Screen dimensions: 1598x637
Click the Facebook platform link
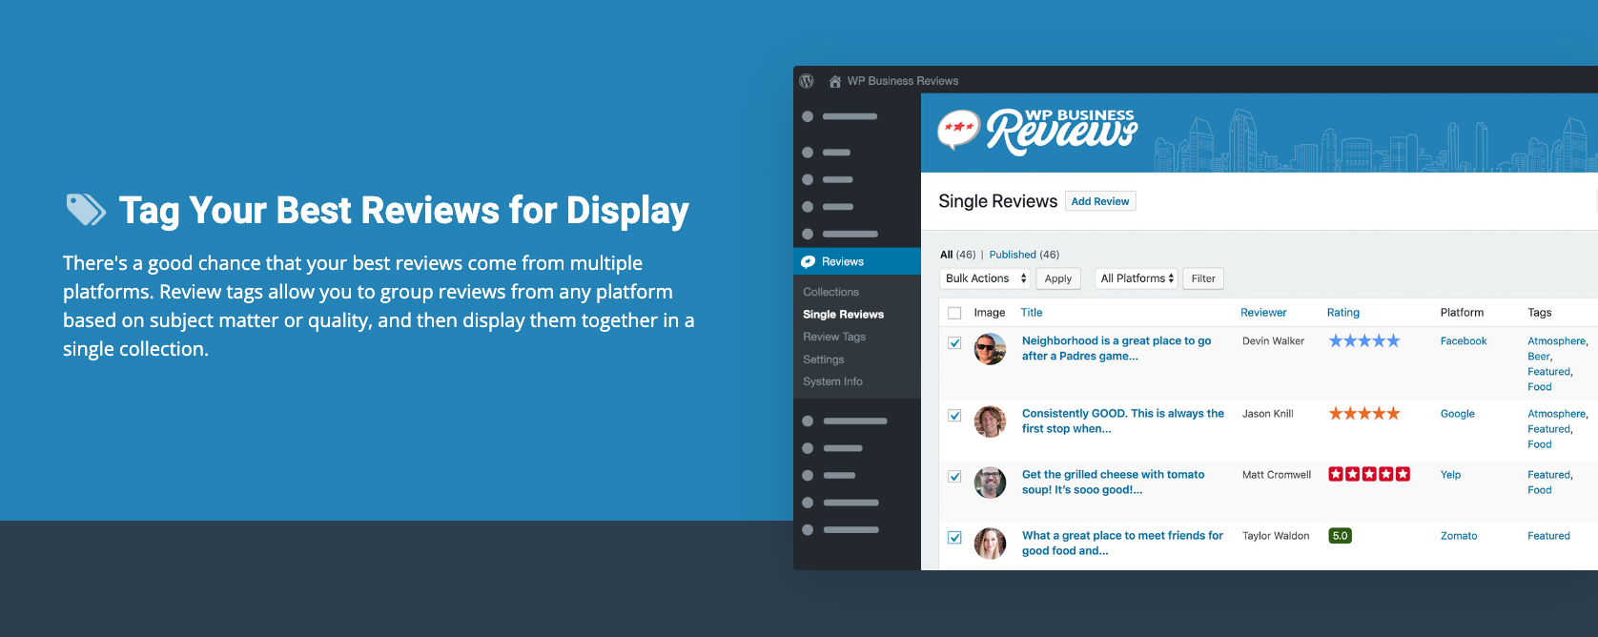pos(1464,341)
